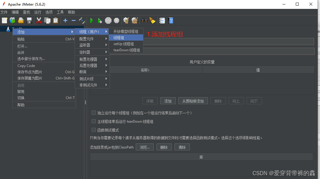Select 开放模型线程组 menu entry
This screenshot has width=320, height=179.
pos(126,31)
